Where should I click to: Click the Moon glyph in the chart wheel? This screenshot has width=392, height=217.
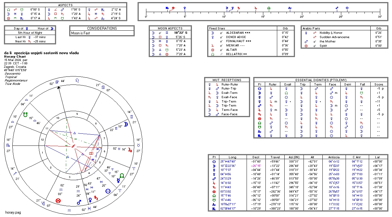126,124
